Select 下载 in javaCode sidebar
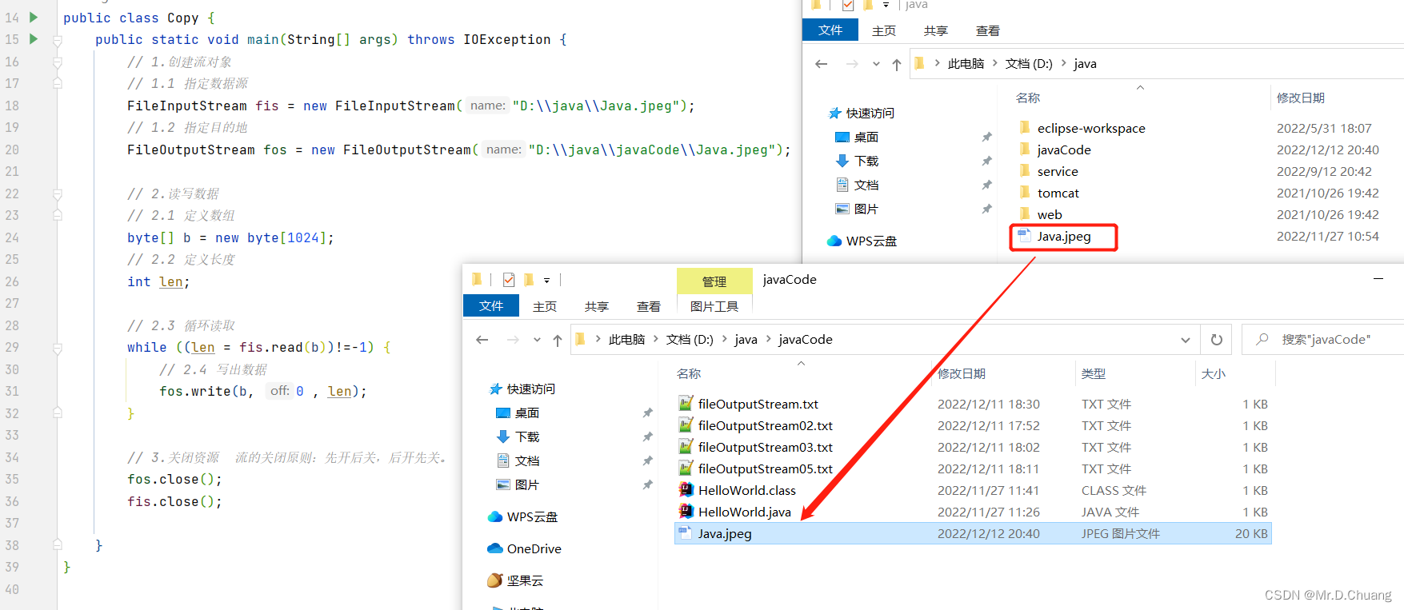Image resolution: width=1404 pixels, height=610 pixels. (x=518, y=437)
